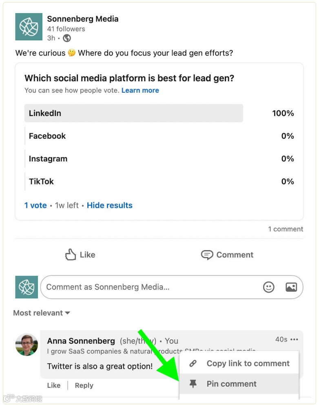Click the chain link icon for copying
Image resolution: width=319 pixels, height=405 pixels.
[x=193, y=363]
